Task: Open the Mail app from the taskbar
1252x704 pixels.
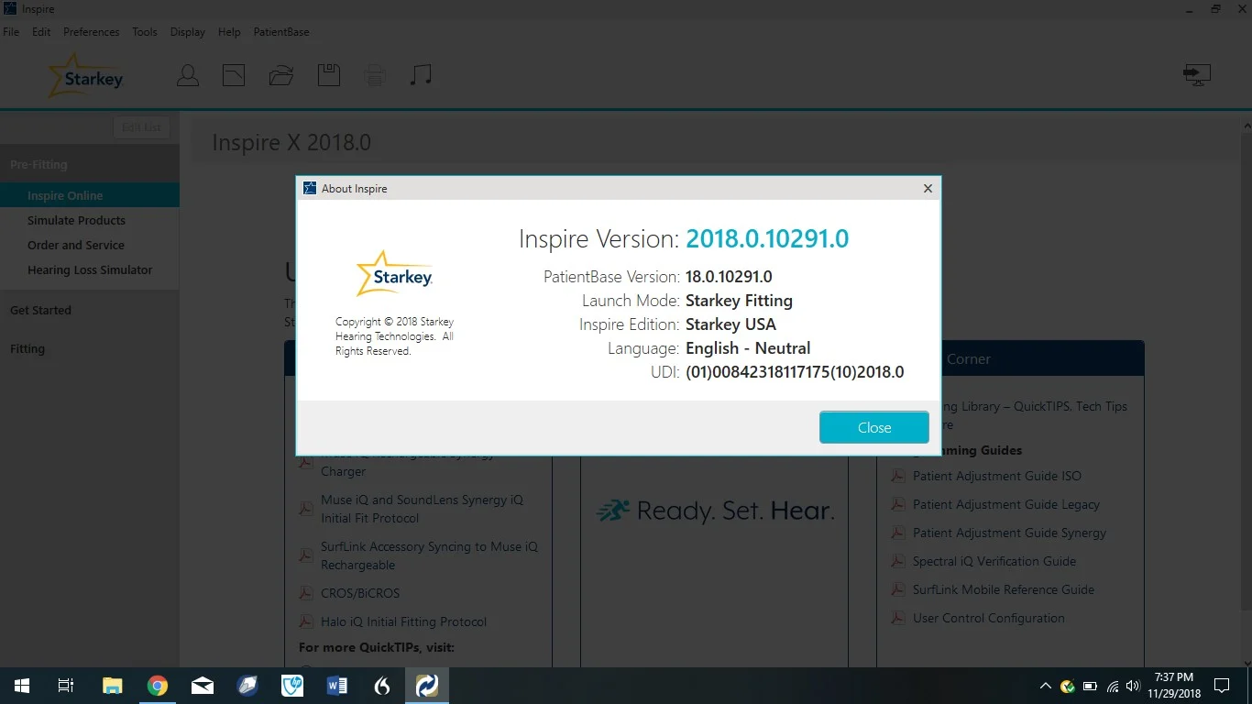Action: (203, 686)
